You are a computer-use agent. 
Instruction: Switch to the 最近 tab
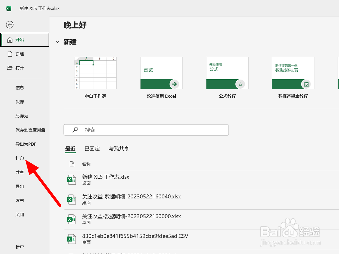pyautogui.click(x=70, y=149)
